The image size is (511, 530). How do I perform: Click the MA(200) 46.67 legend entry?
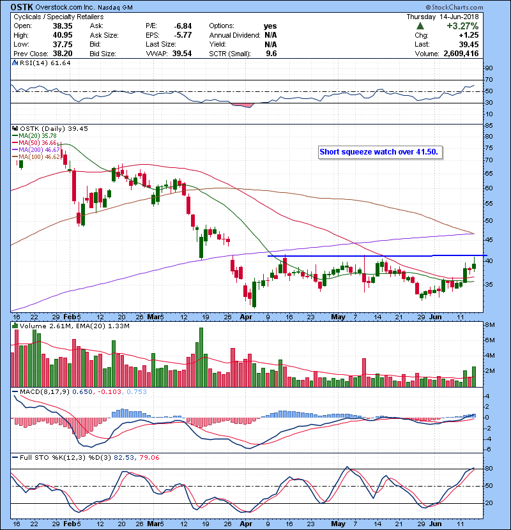[39, 149]
